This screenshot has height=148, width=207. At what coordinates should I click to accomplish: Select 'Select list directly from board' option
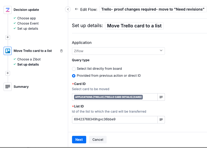click(74, 69)
